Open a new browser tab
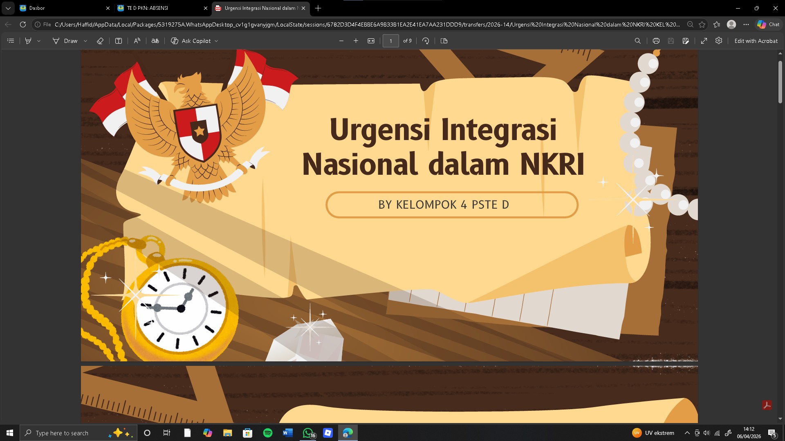The width and height of the screenshot is (785, 441). tap(318, 8)
